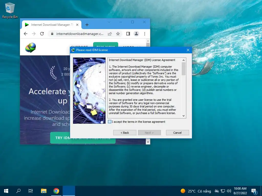Viewport: 262px width, 196px height.
Task: Click license text scroll up arrow
Action: [183, 60]
